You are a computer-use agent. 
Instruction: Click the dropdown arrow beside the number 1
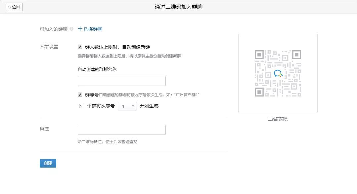click(133, 105)
